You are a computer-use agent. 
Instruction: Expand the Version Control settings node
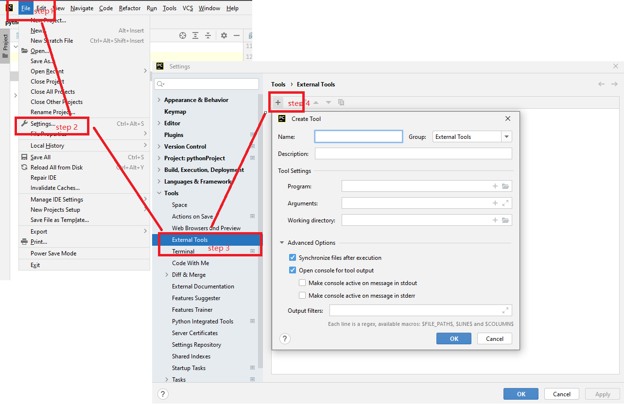click(x=159, y=147)
